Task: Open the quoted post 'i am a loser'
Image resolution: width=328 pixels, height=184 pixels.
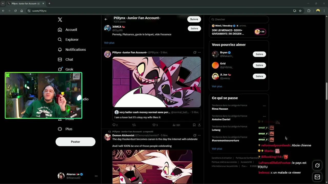Action: (x=157, y=115)
